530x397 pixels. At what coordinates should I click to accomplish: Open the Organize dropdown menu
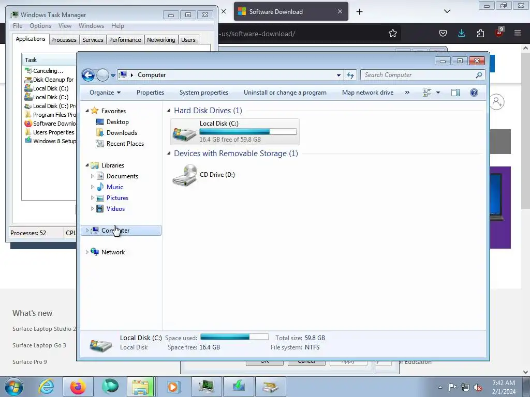(x=105, y=93)
